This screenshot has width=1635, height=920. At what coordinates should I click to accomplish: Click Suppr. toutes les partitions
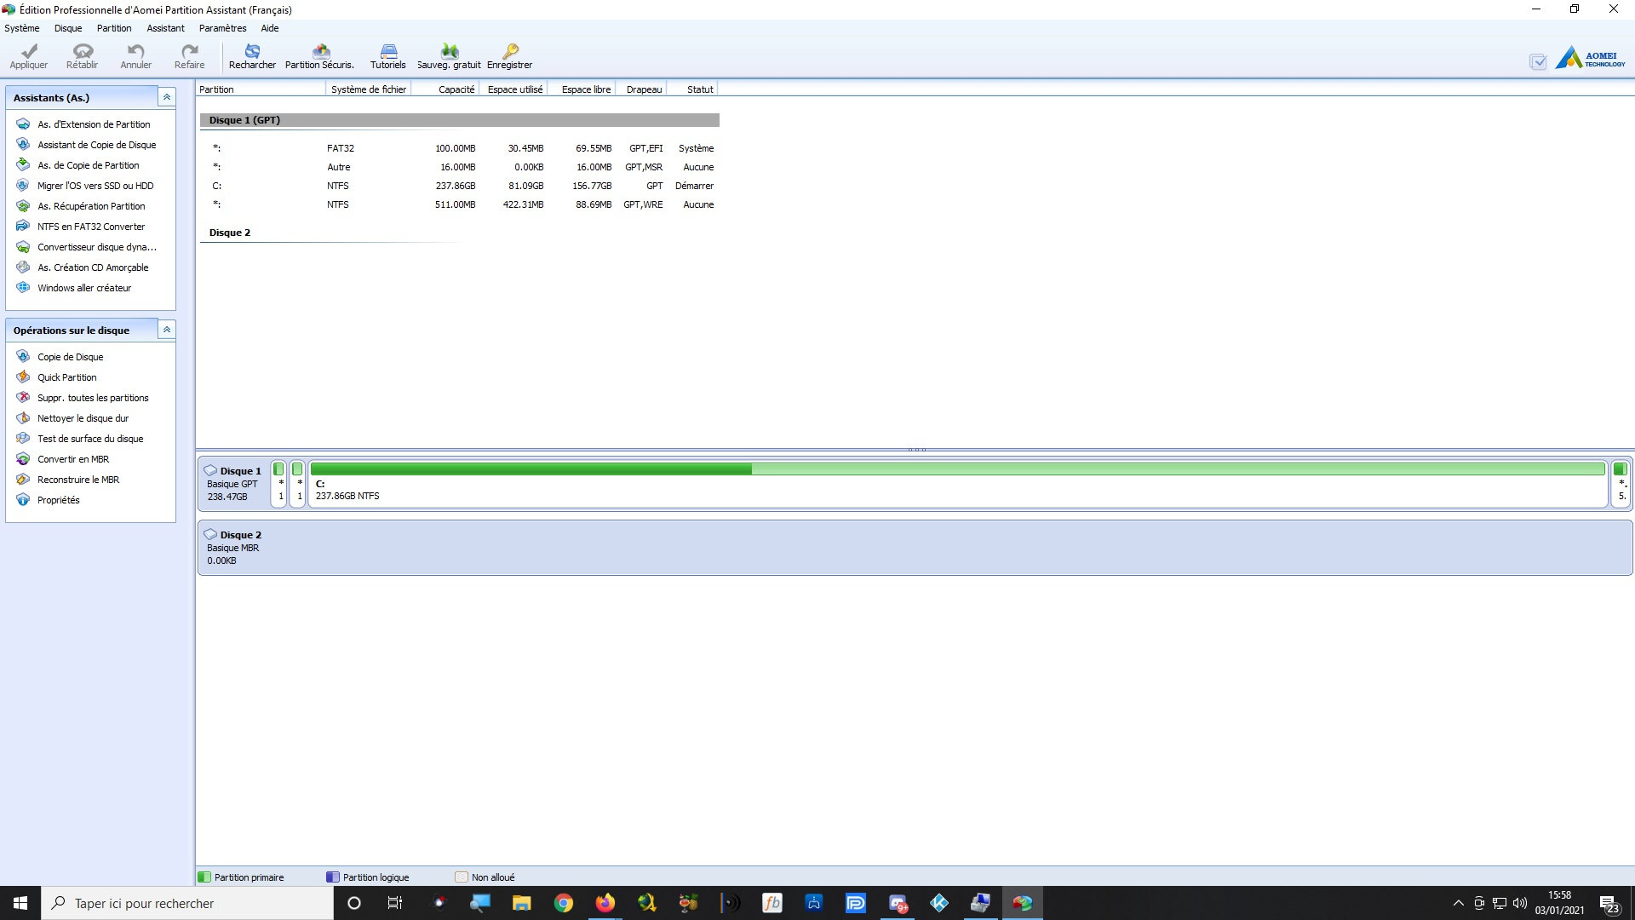coord(93,398)
